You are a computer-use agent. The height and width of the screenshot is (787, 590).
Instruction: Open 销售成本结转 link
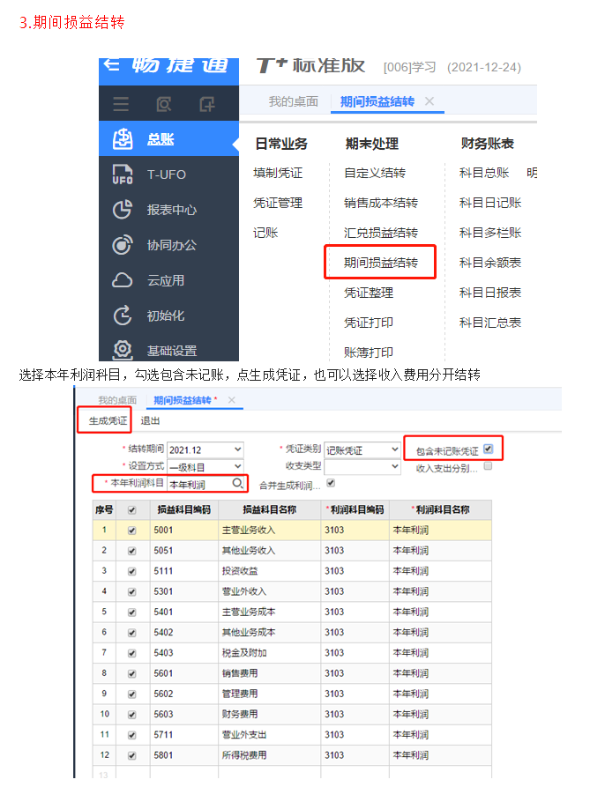[x=381, y=203]
